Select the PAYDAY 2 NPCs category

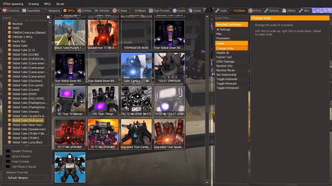click(22, 37)
